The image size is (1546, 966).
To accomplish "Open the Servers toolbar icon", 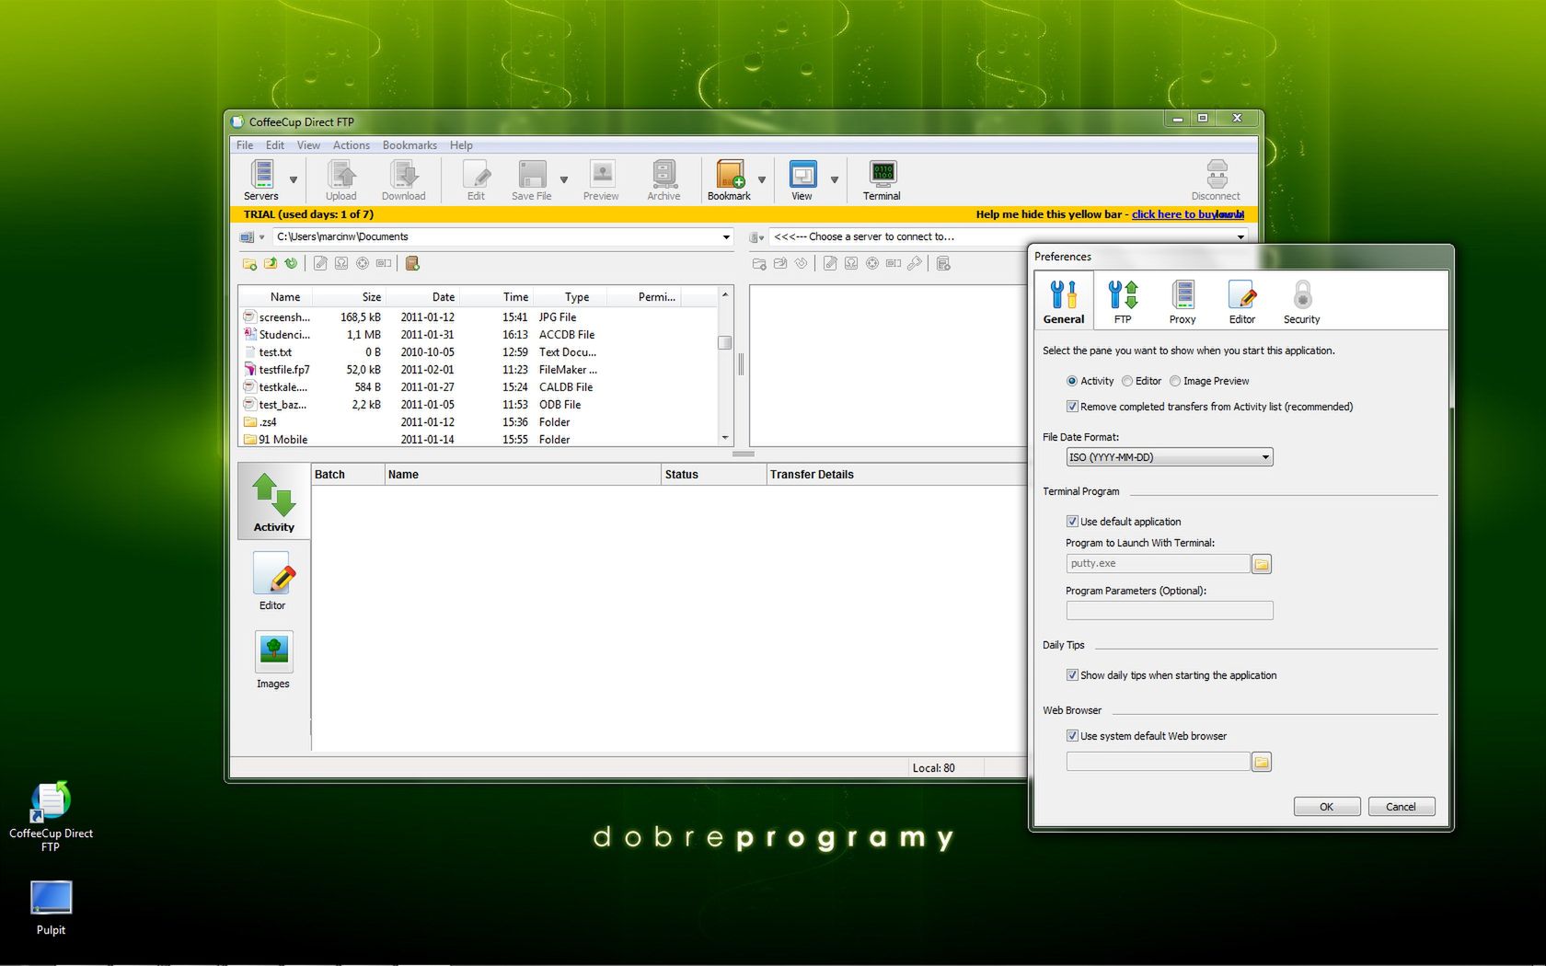I will (x=261, y=179).
